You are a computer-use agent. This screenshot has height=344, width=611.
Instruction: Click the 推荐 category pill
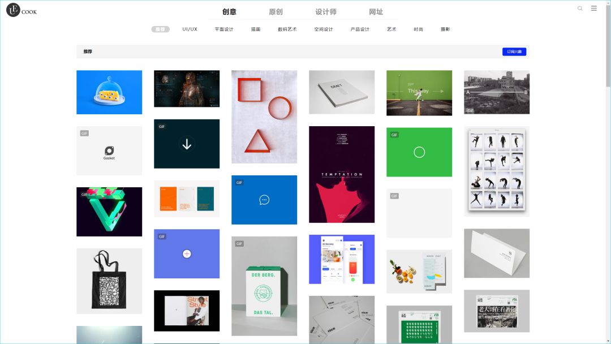coord(160,29)
